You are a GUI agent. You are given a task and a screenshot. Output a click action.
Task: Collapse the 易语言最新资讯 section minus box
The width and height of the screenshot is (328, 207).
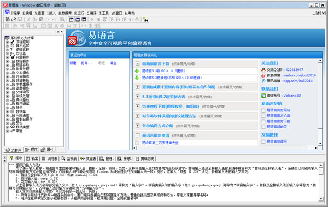tap(137, 135)
